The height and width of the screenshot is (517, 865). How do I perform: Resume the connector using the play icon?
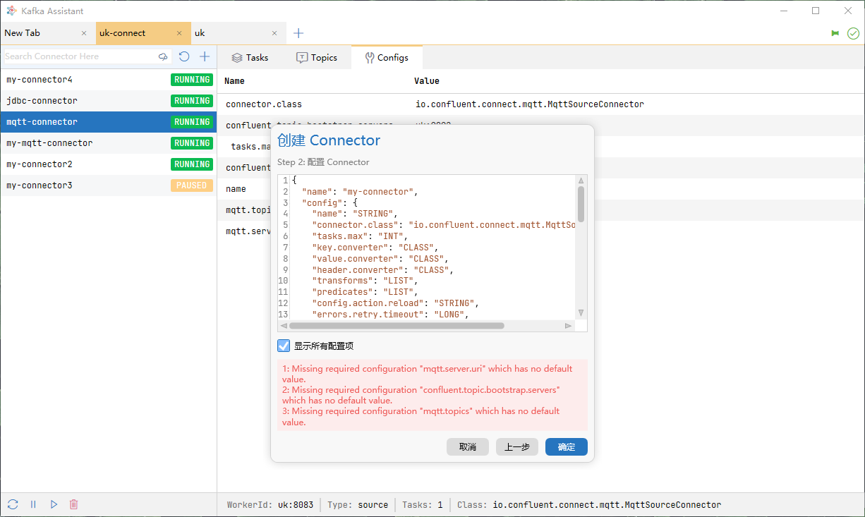54,504
